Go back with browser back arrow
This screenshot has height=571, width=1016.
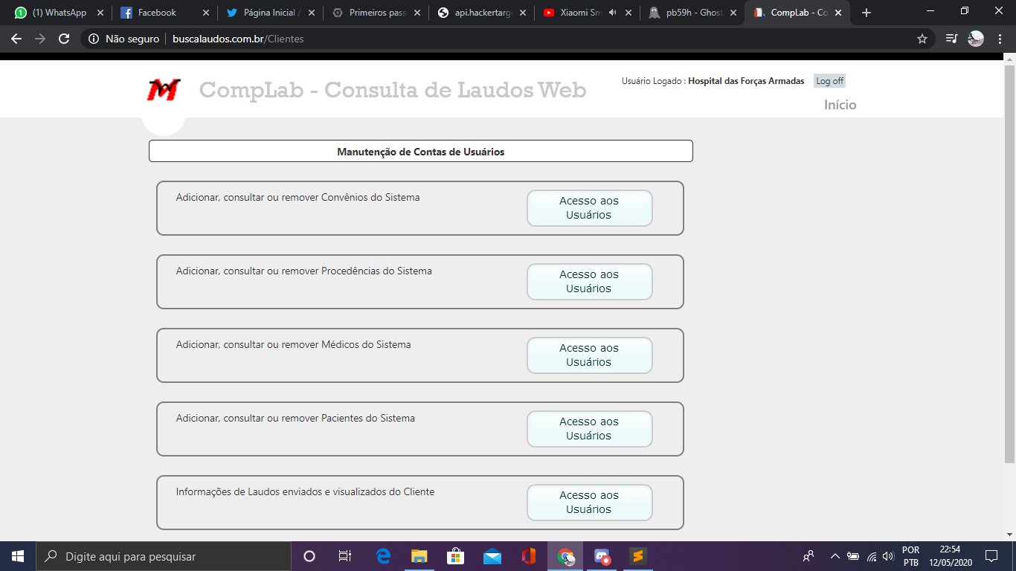coord(16,39)
